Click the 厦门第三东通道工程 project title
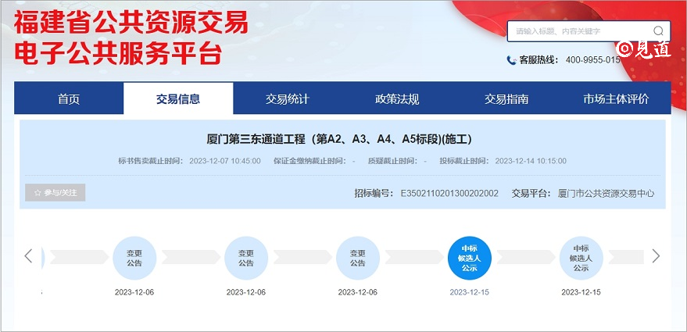 pos(339,140)
